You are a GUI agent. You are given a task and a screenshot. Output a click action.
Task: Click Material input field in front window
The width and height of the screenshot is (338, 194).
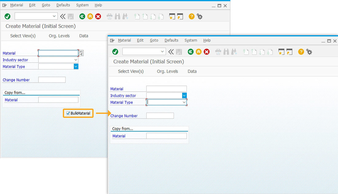167,89
